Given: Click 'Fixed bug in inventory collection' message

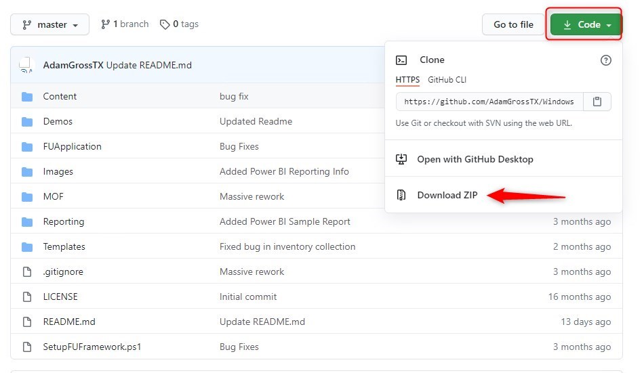Looking at the screenshot, I should 287,246.
